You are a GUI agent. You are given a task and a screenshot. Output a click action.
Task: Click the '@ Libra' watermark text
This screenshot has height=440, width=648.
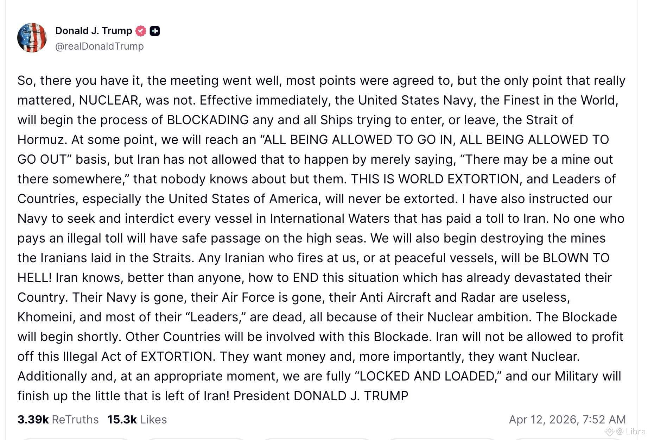pos(631,431)
